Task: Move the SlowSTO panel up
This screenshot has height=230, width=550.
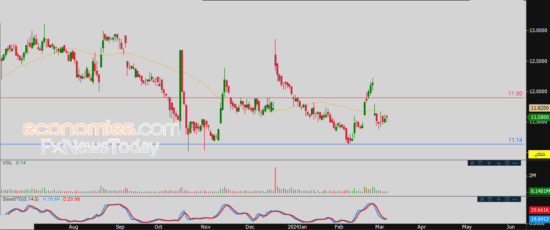Action: tap(499, 199)
